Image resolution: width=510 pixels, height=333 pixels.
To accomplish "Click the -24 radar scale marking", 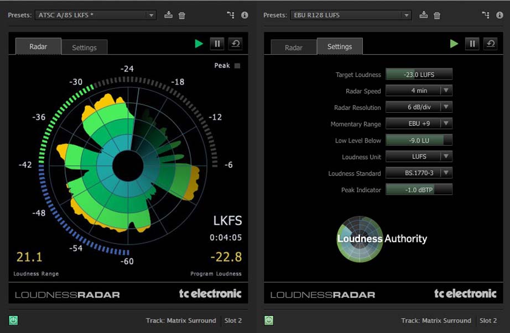I will (127, 69).
